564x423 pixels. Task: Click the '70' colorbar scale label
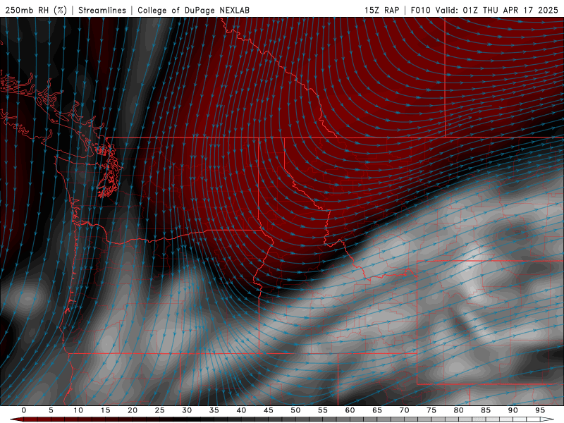tap(404, 410)
